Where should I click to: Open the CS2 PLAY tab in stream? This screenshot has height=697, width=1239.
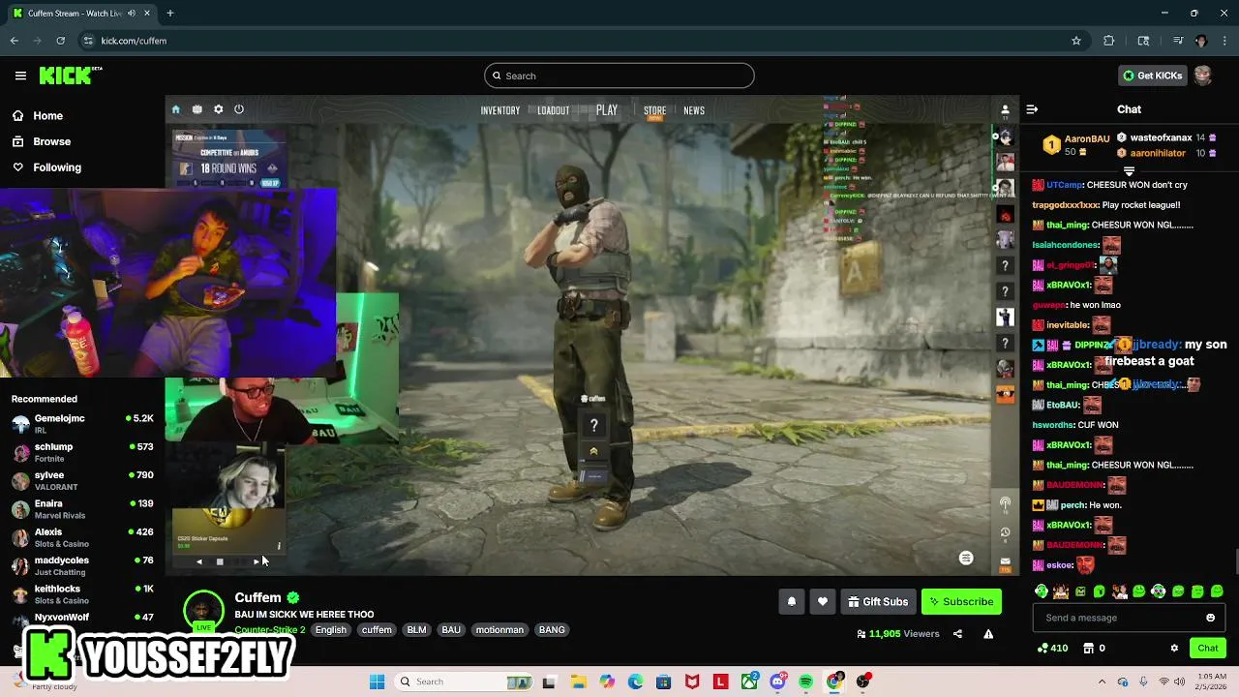point(607,110)
